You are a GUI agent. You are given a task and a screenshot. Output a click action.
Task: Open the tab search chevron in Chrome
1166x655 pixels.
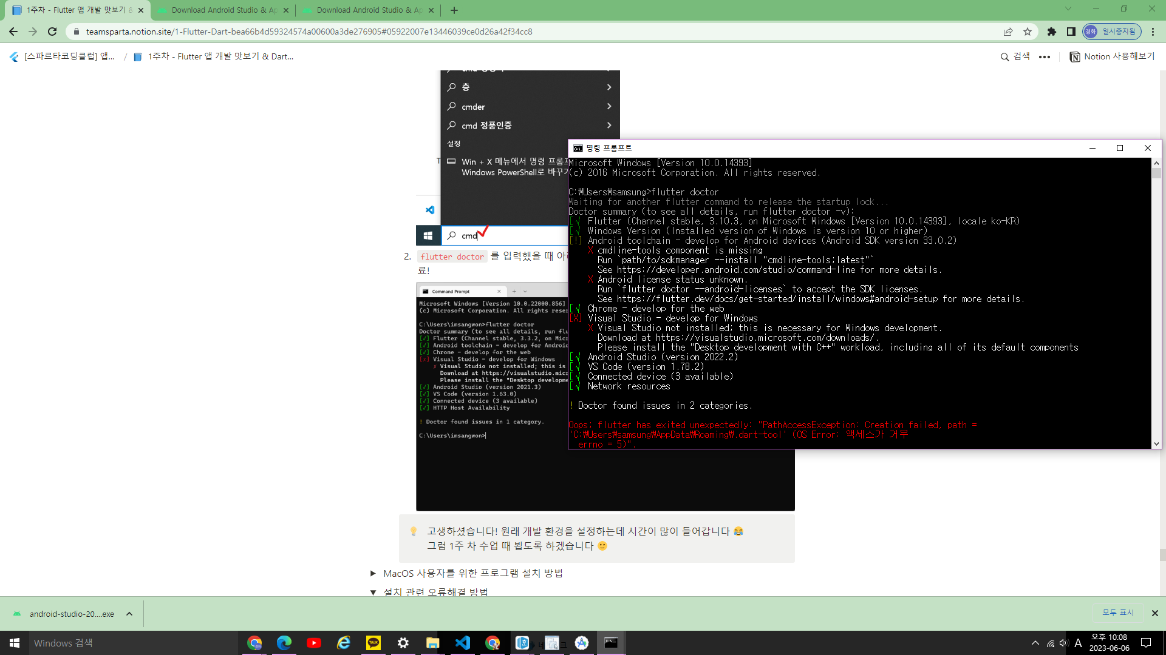point(1068,9)
